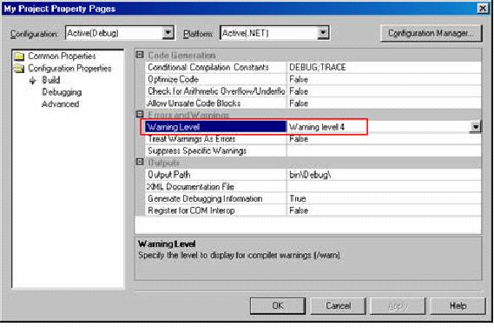Open the Configuration dropdown
This screenshot has width=494, height=334.
tap(168, 33)
